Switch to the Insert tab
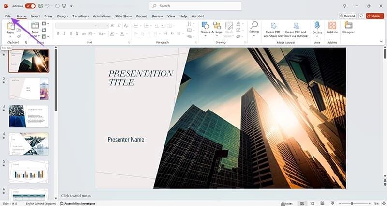Viewport: 387px width, 206px height. click(x=35, y=16)
